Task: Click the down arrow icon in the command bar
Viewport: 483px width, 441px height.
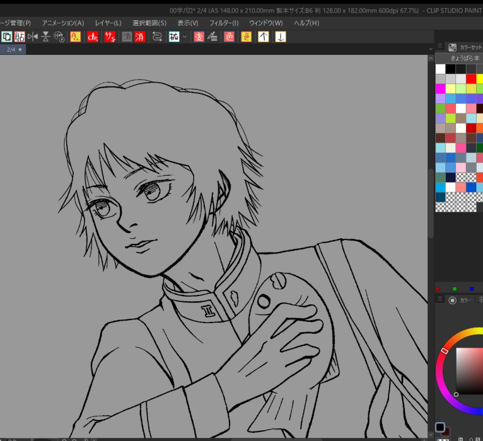Action: (x=281, y=37)
